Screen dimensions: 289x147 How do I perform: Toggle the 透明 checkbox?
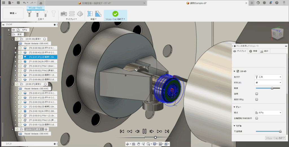tap(257, 94)
